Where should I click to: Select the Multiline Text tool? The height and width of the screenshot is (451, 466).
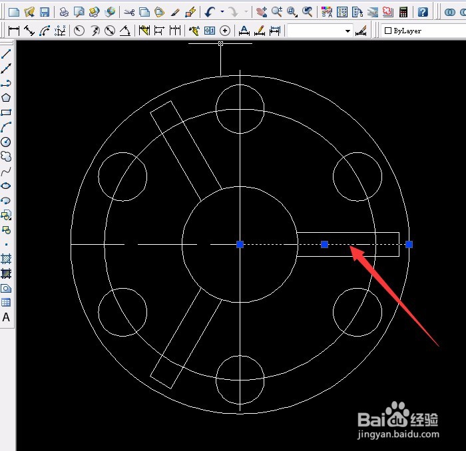click(x=6, y=317)
